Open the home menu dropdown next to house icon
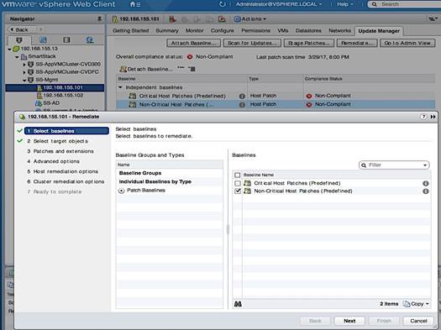The image size is (441, 330). tap(139, 4)
